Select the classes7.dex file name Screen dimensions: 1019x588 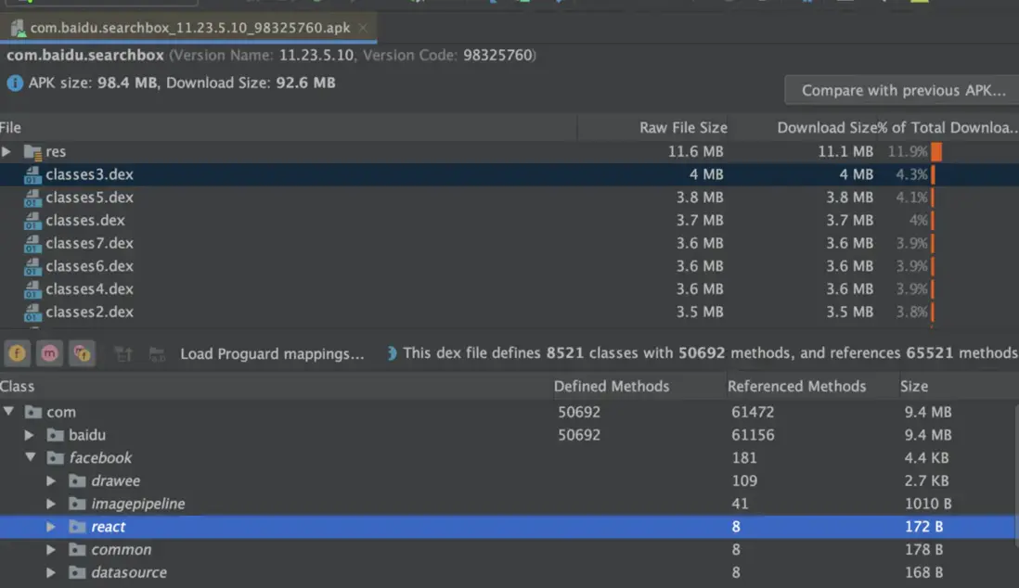(89, 243)
